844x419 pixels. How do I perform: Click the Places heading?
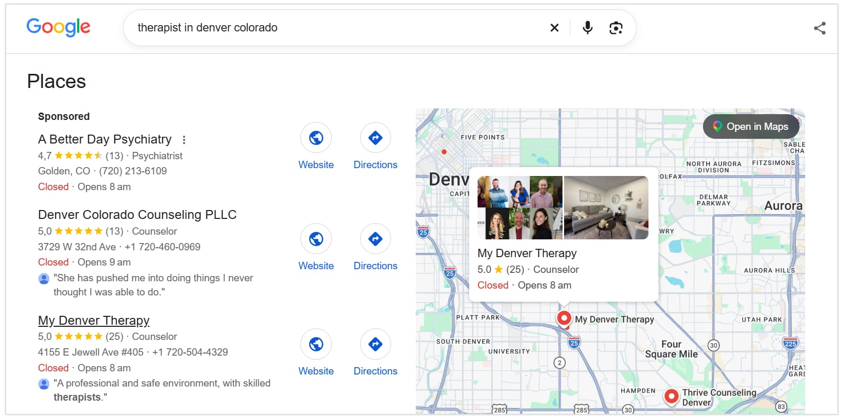[x=57, y=81]
